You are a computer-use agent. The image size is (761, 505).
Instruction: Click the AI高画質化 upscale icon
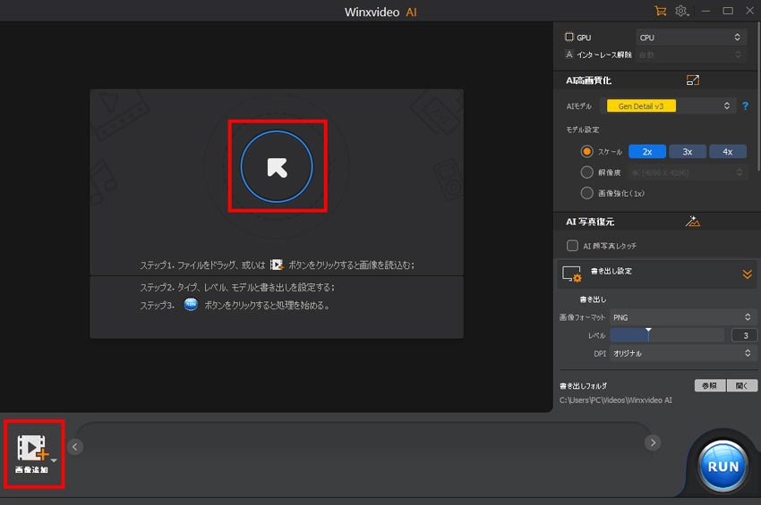pos(693,80)
